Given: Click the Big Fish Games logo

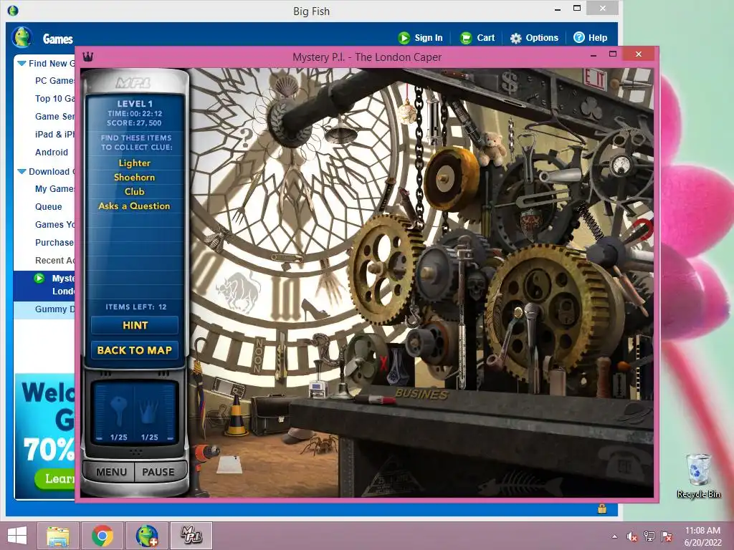Looking at the screenshot, I should [22, 37].
